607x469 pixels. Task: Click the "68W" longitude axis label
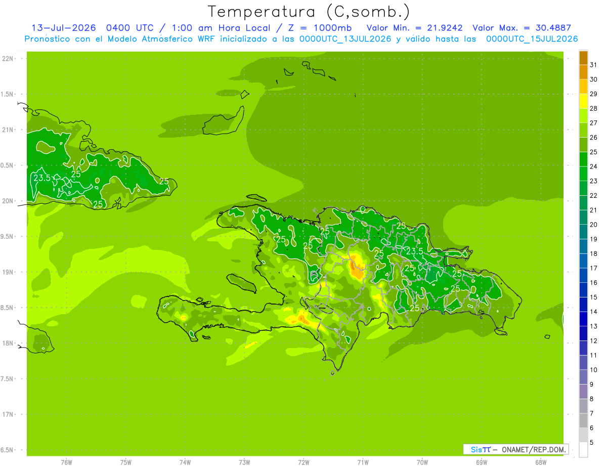(541, 462)
